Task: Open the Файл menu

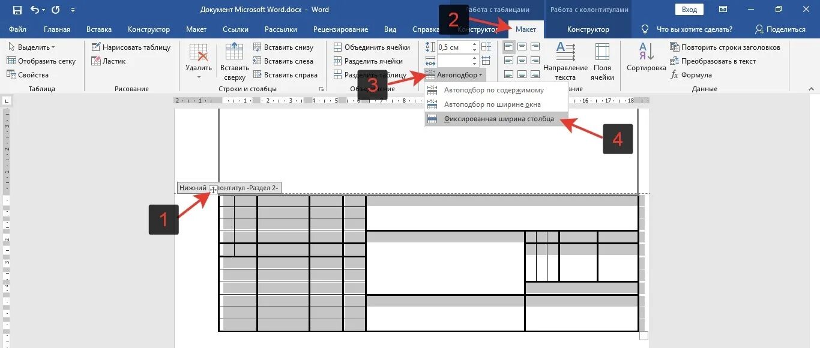Action: (x=18, y=29)
